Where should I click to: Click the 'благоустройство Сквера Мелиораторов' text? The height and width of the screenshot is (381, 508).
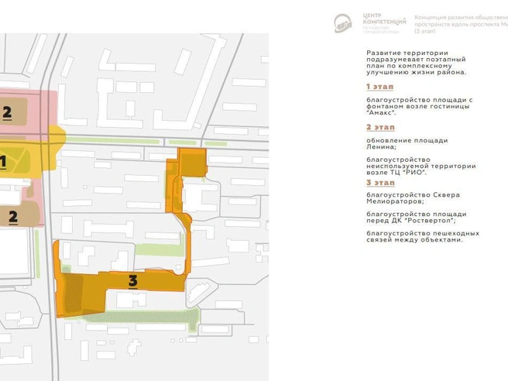(413, 198)
